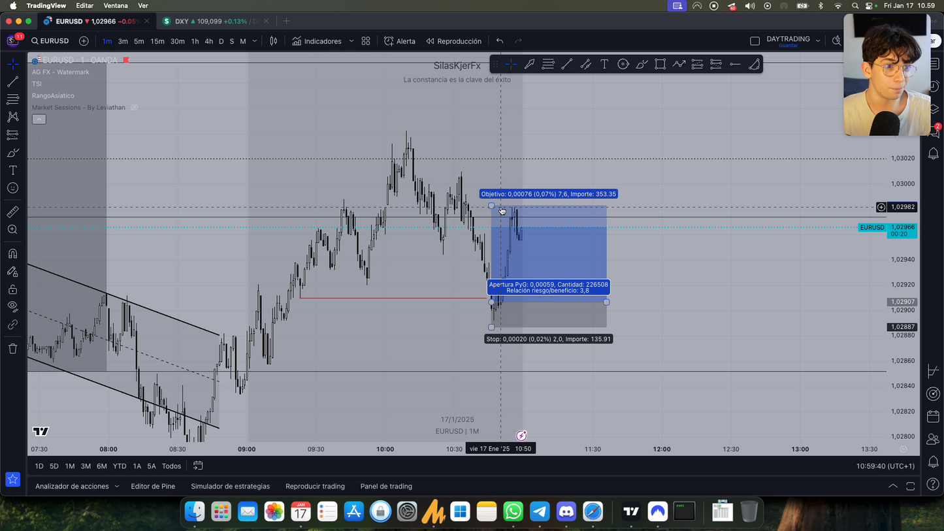Select the 1m timeframe
The height and width of the screenshot is (531, 944).
(107, 41)
